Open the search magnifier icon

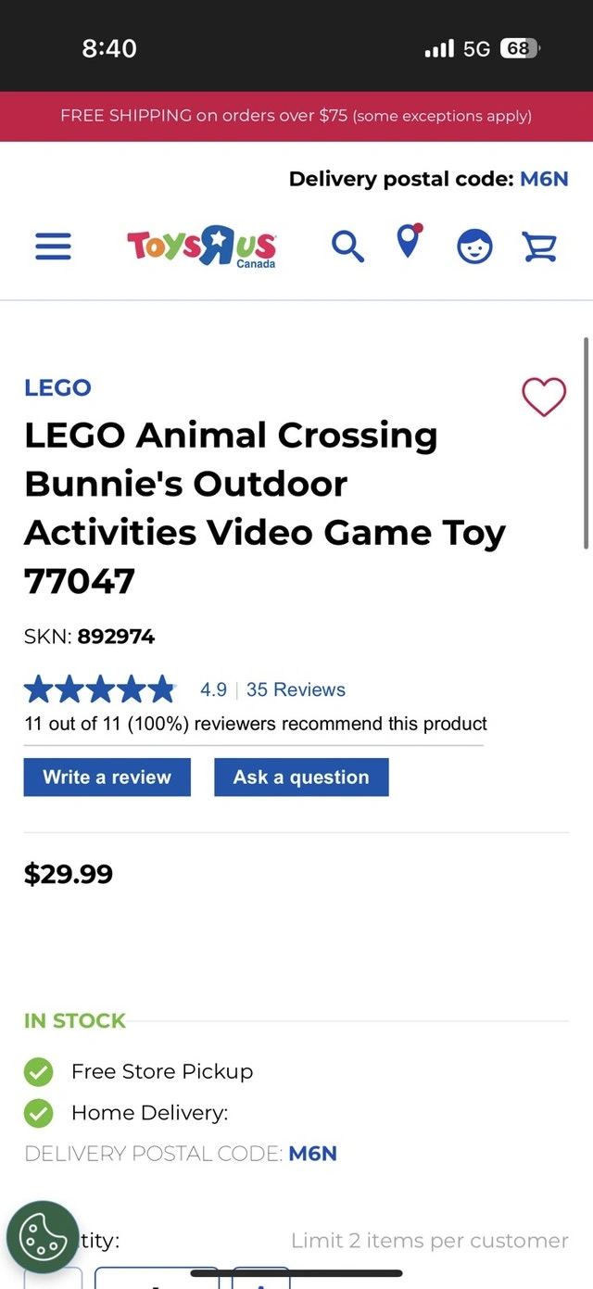coord(347,246)
